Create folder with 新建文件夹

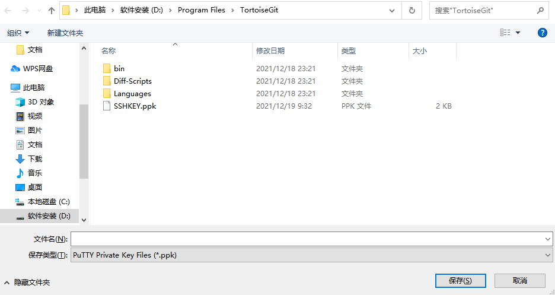pyautogui.click(x=65, y=33)
